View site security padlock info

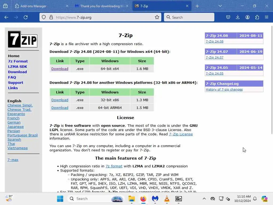(x=51, y=17)
